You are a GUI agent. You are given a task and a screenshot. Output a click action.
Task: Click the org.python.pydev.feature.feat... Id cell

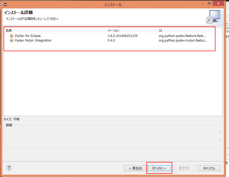tap(182, 36)
